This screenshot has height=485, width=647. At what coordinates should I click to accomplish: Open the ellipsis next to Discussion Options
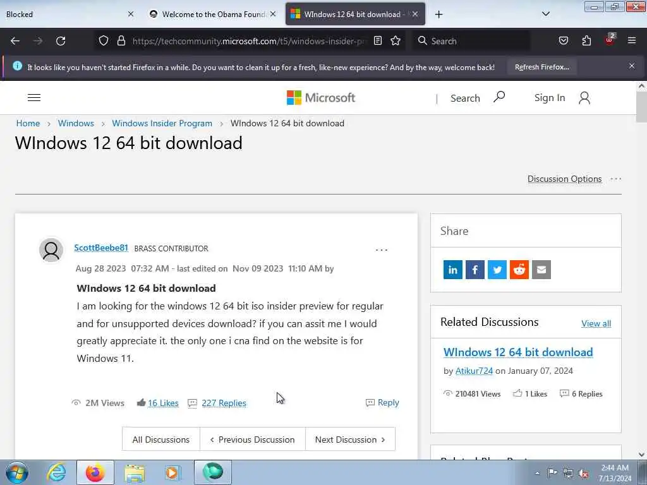pyautogui.click(x=615, y=179)
